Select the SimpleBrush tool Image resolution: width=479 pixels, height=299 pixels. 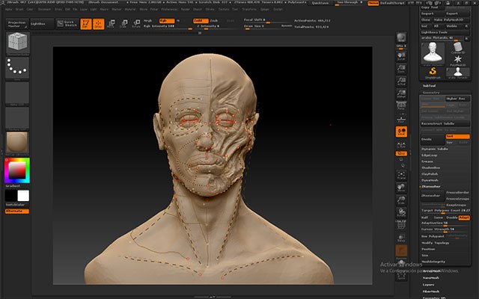[x=433, y=73]
